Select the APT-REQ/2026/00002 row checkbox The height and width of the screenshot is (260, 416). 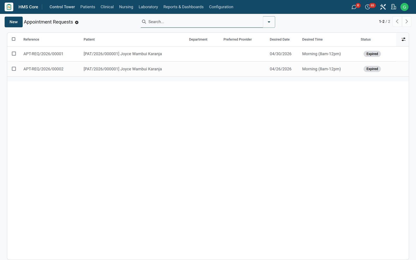[14, 69]
